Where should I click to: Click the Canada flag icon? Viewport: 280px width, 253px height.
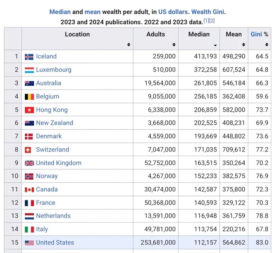[x=29, y=190]
